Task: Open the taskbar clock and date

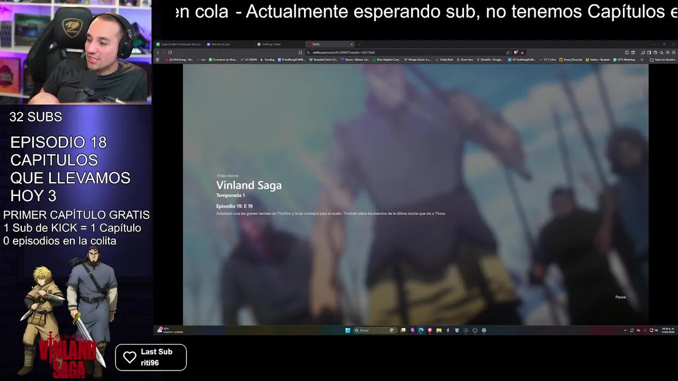Action: (668, 330)
